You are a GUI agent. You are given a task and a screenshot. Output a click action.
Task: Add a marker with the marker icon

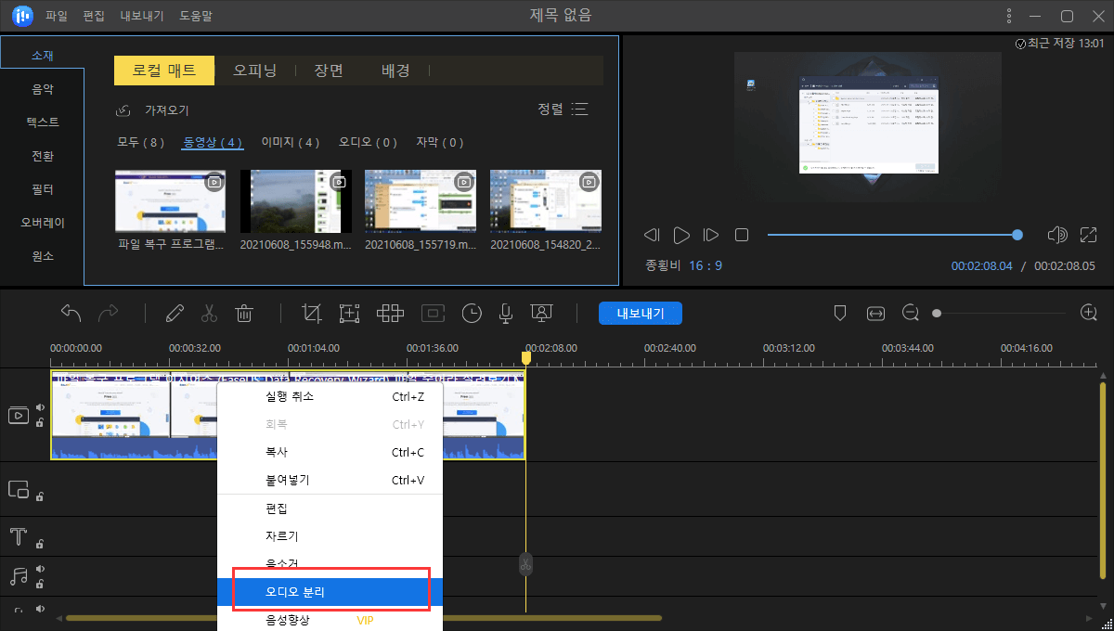[x=840, y=314]
